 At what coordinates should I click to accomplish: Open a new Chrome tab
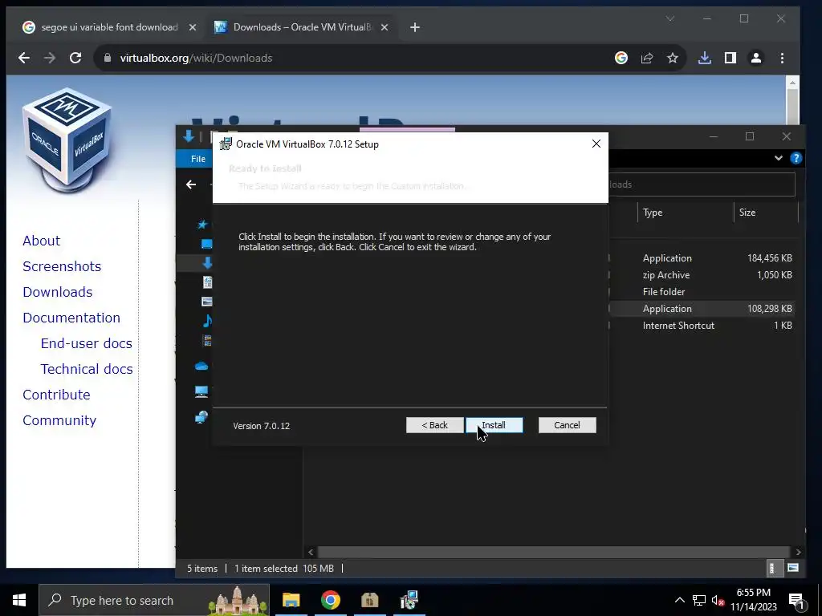415,27
